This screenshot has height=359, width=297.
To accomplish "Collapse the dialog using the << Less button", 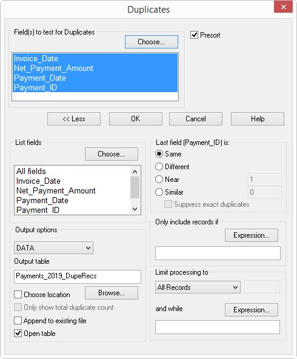I will tap(74, 119).
